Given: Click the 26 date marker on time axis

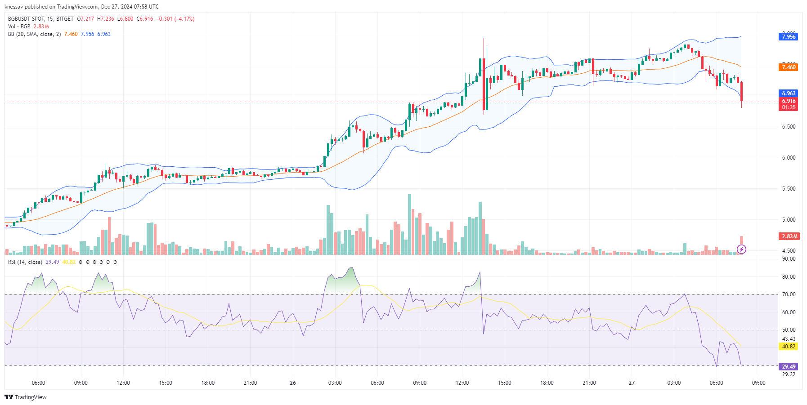Looking at the screenshot, I should [x=293, y=383].
